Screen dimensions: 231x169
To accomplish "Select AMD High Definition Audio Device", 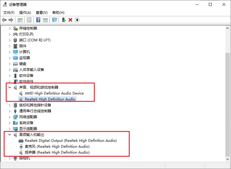I will pyautogui.click(x=54, y=93).
